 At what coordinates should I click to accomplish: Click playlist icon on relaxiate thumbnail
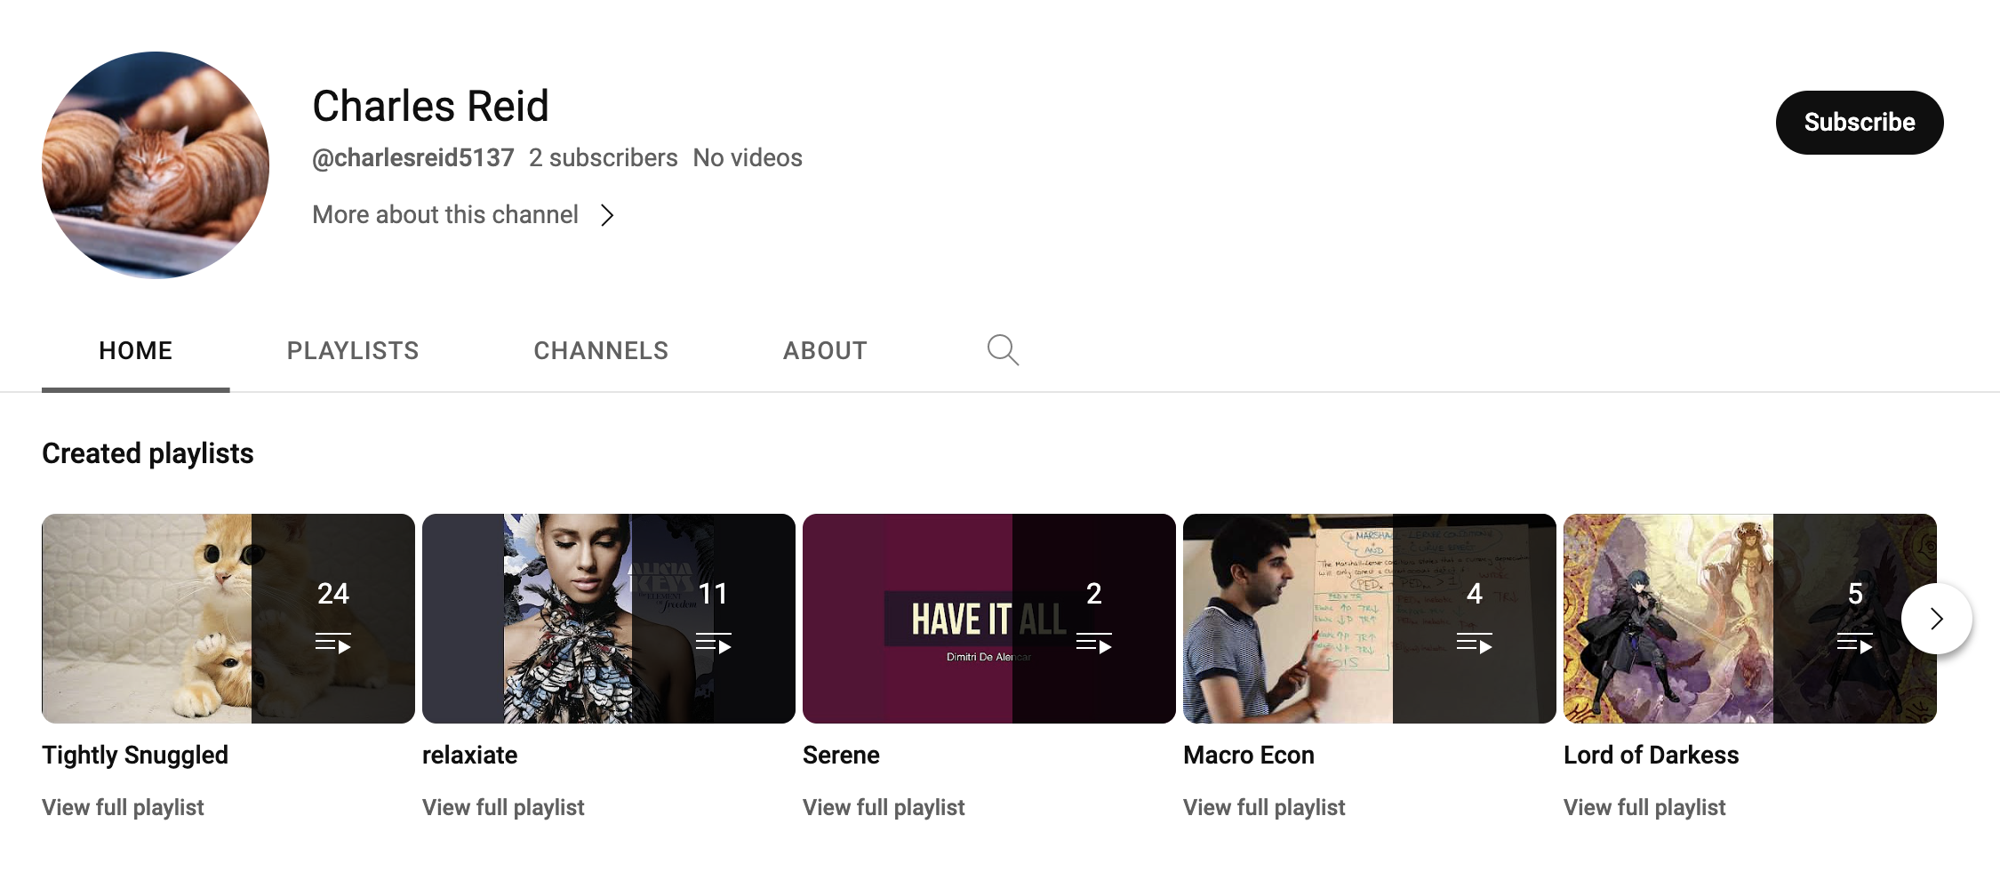pos(714,643)
